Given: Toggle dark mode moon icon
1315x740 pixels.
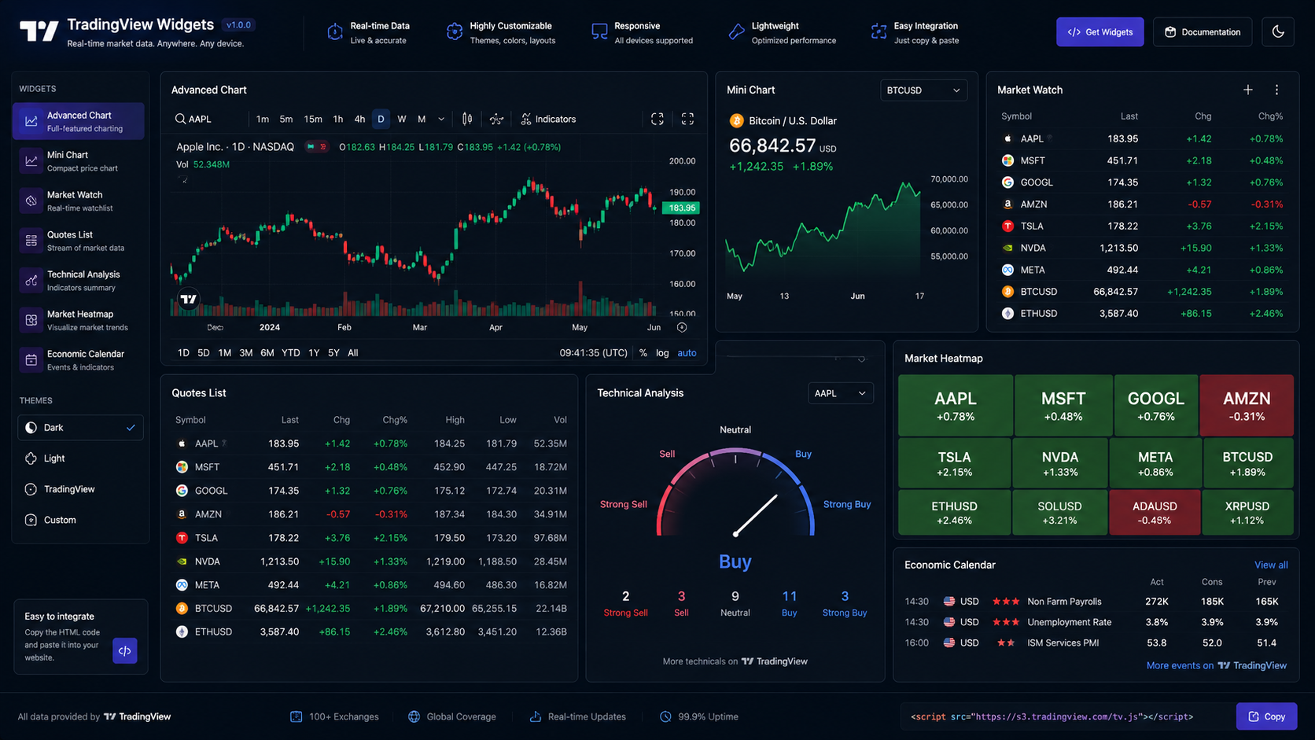Looking at the screenshot, I should [1278, 31].
